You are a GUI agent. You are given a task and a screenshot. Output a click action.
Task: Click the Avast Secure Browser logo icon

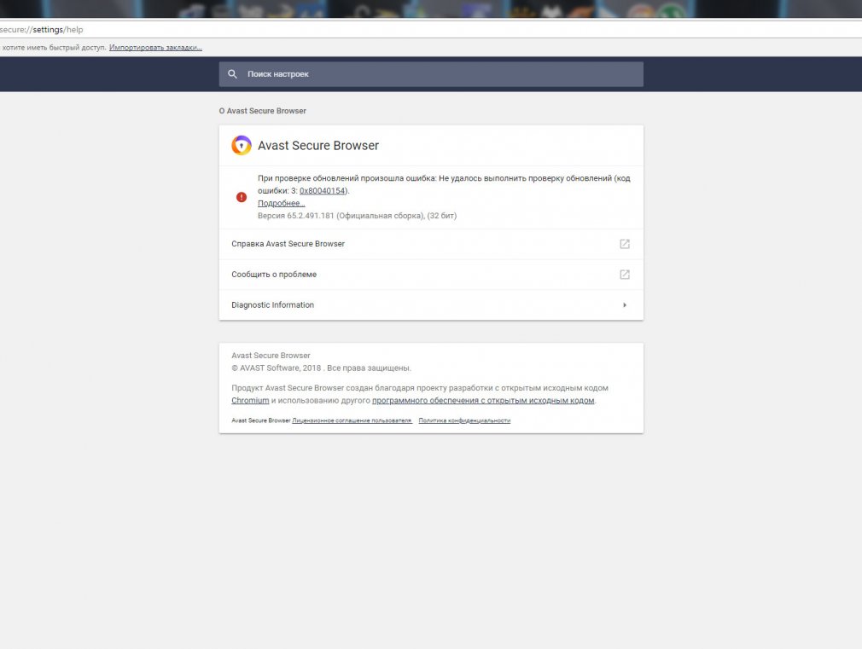tap(242, 146)
